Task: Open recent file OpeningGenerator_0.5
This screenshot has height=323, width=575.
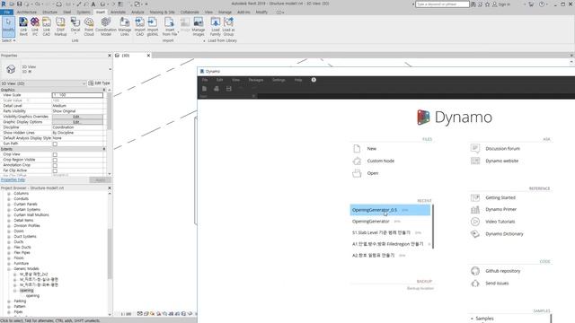Action: pyautogui.click(x=390, y=210)
